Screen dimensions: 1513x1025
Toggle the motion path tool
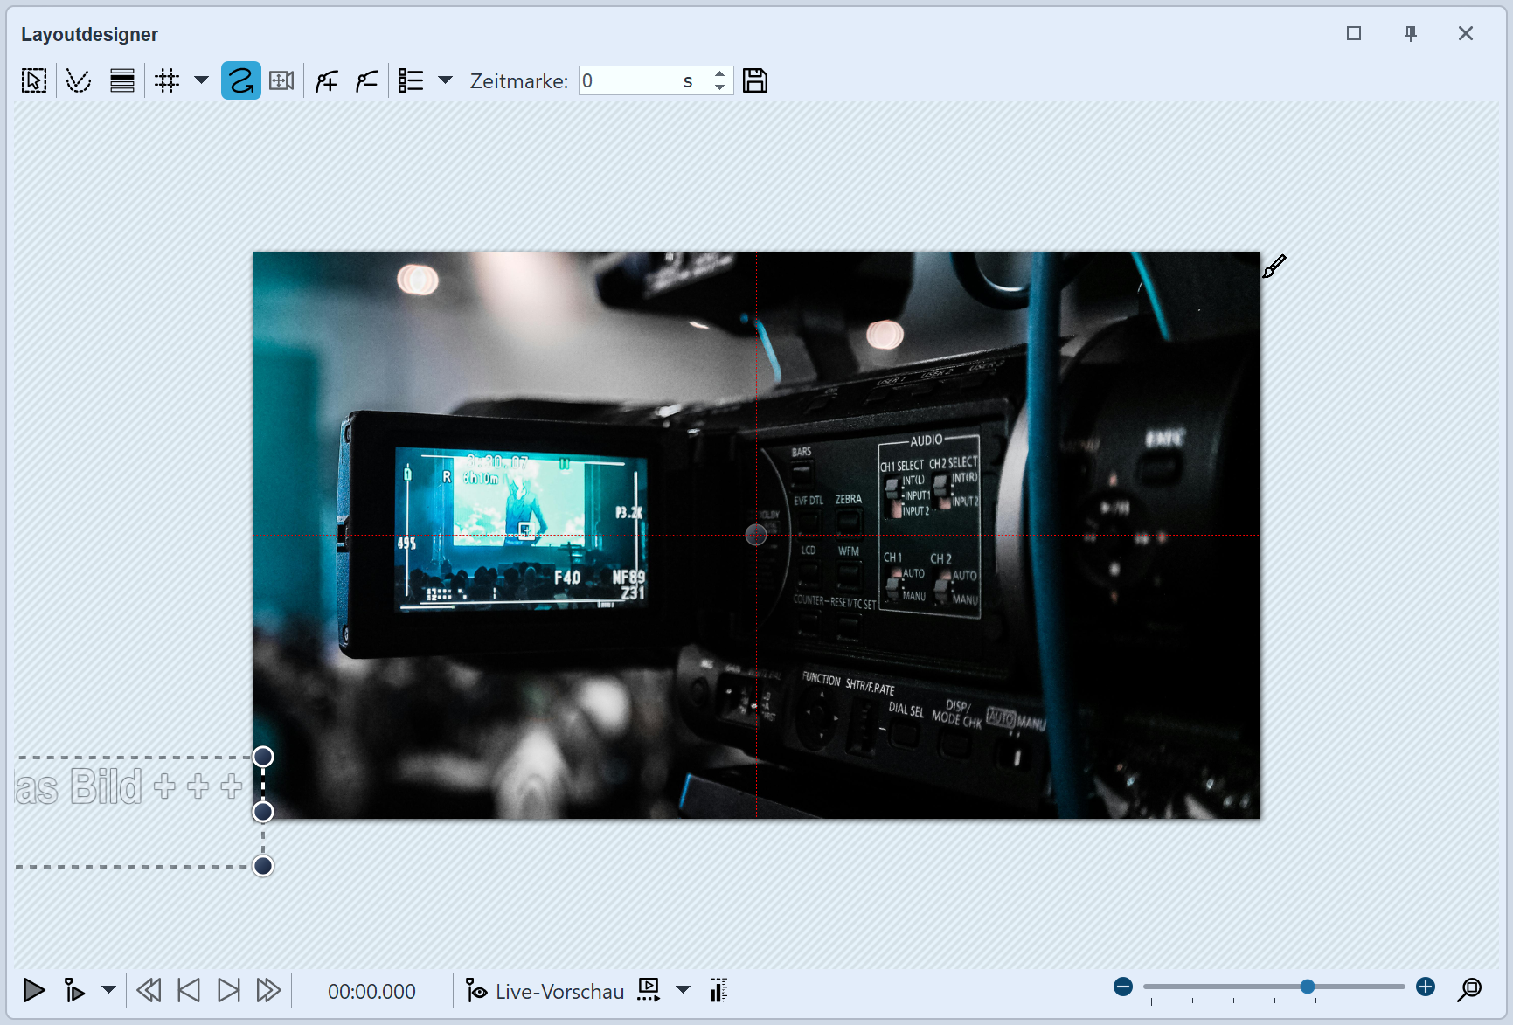tap(240, 81)
